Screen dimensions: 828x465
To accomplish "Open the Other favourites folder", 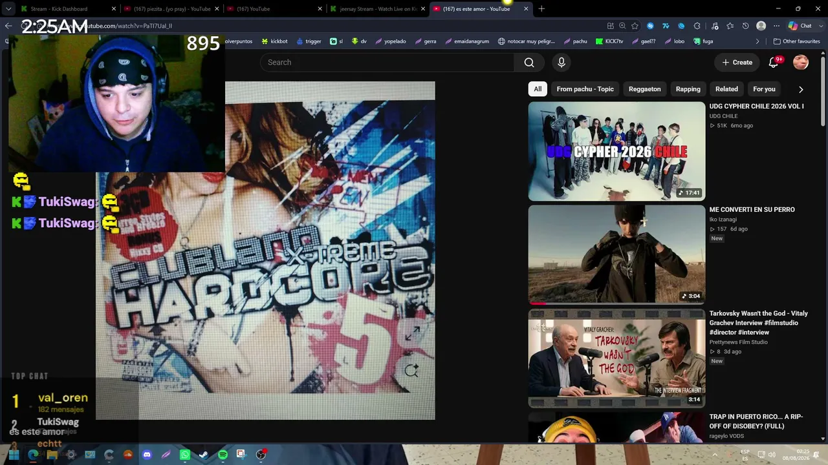I will coord(796,41).
